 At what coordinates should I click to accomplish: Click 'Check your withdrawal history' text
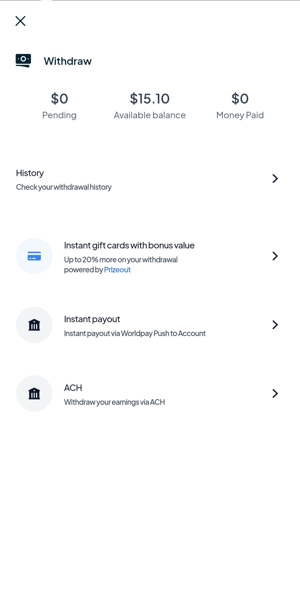coord(64,187)
